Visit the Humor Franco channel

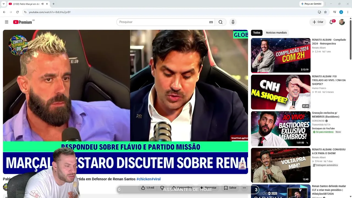click(319, 88)
